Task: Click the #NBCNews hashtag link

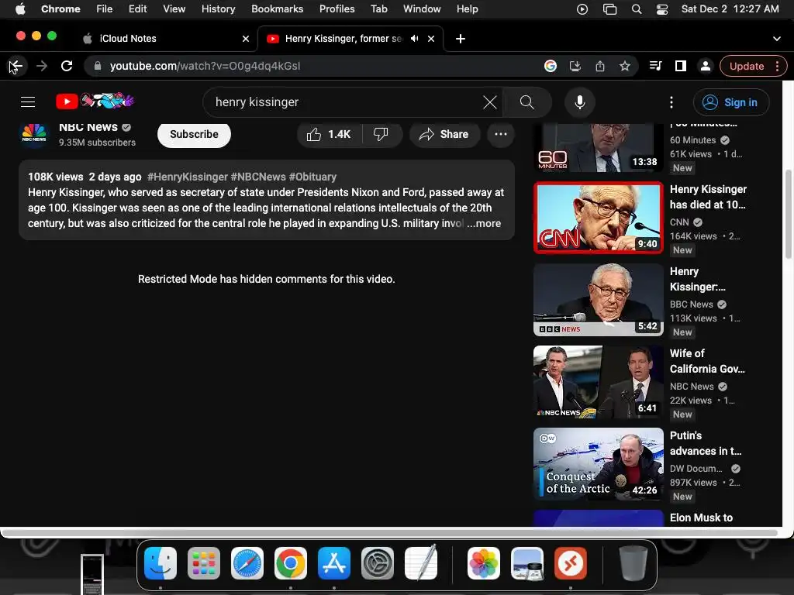Action: tap(258, 177)
